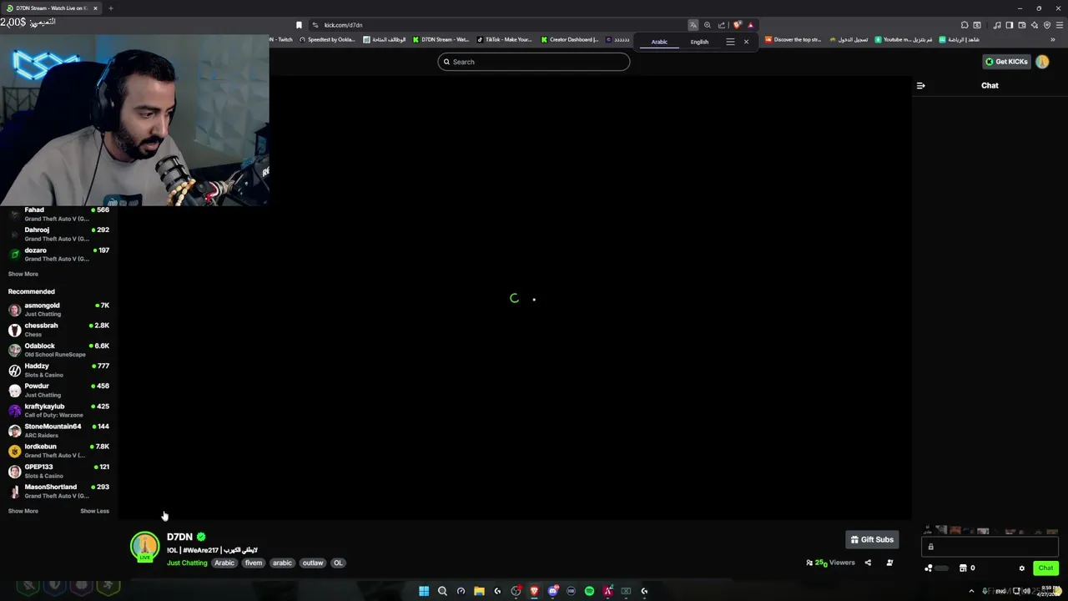Viewport: 1068px width, 601px height.
Task: Open dozaro channel in sidebar
Action: [58, 254]
